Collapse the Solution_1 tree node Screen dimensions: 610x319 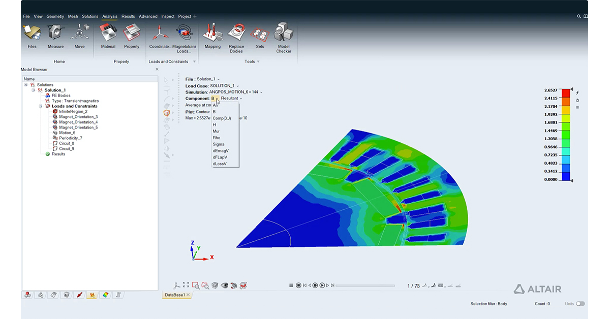[33, 90]
